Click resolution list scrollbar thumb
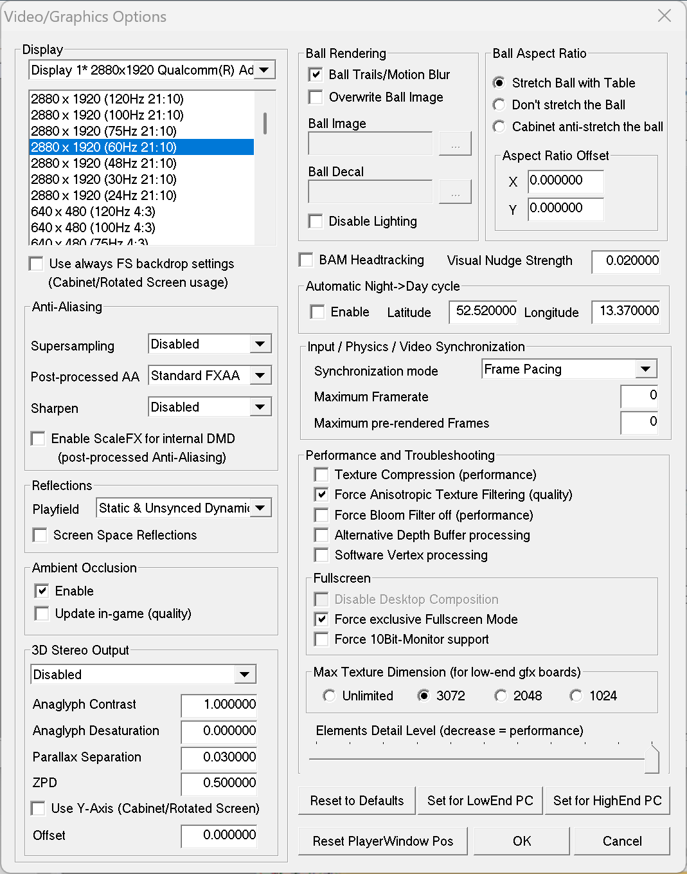This screenshot has height=874, width=687. (265, 123)
